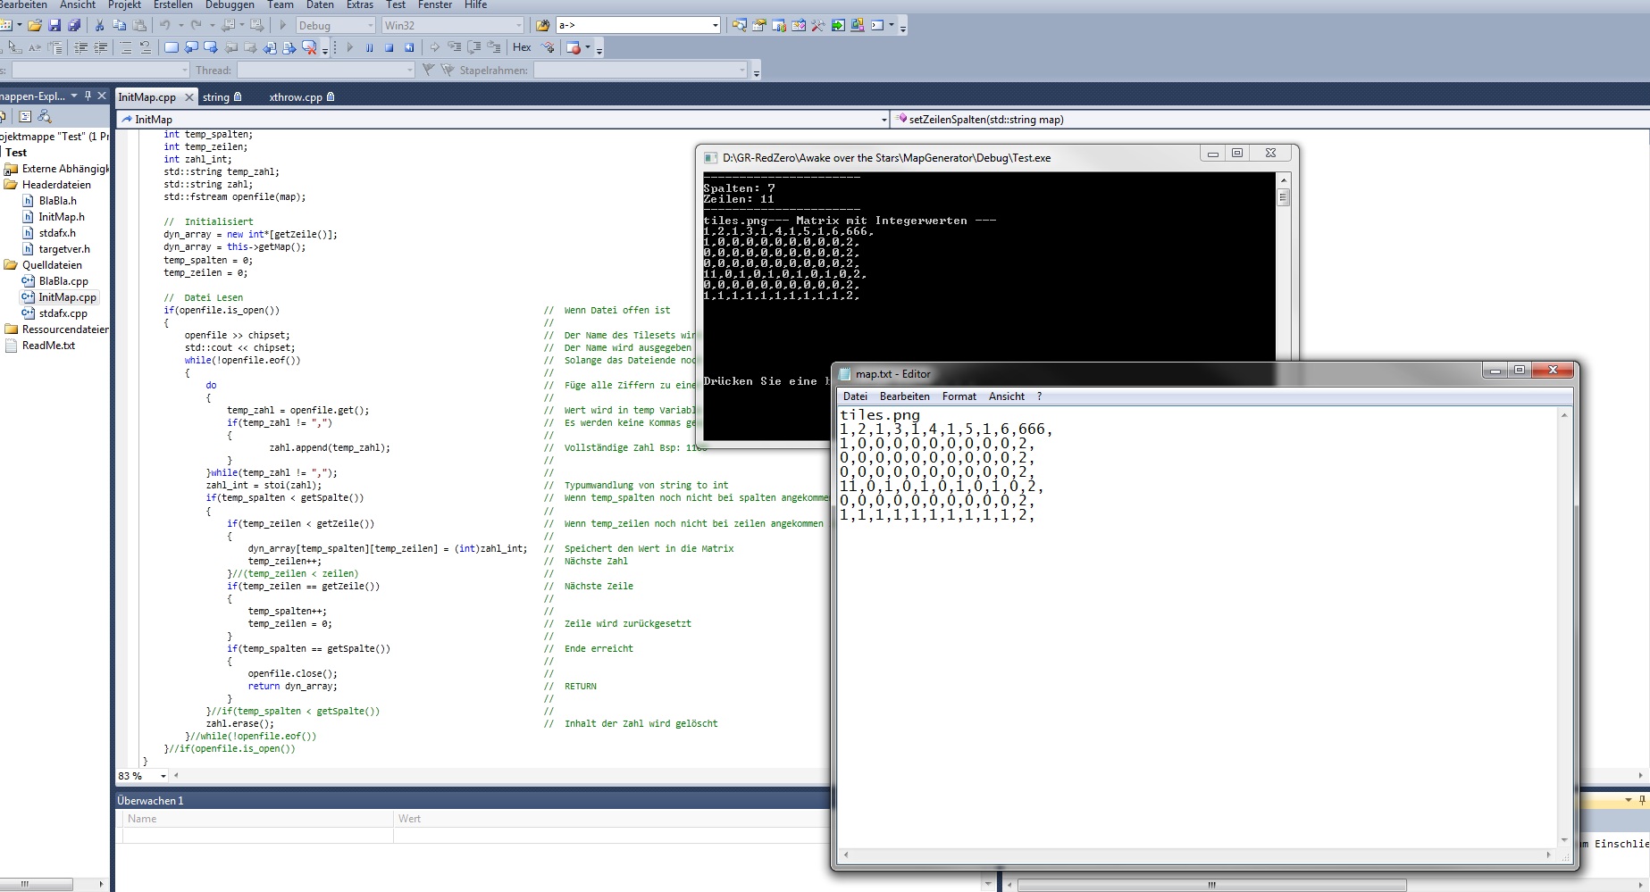Open Format menu in map.txt Editor
The height and width of the screenshot is (892, 1650).
click(959, 396)
